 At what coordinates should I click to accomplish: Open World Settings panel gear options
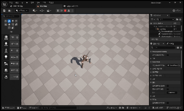pyautogui.click(x=181, y=48)
